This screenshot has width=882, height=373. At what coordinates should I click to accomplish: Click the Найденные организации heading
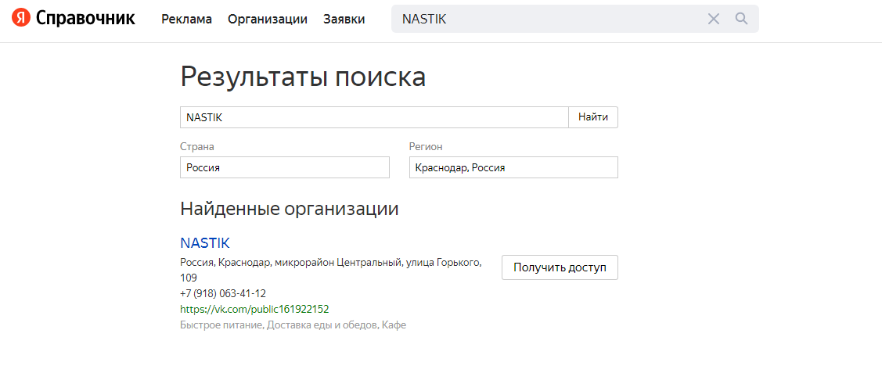click(289, 209)
